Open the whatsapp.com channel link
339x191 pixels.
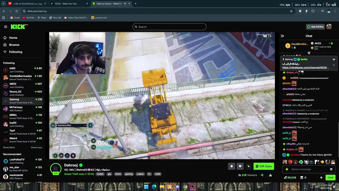pos(305,68)
